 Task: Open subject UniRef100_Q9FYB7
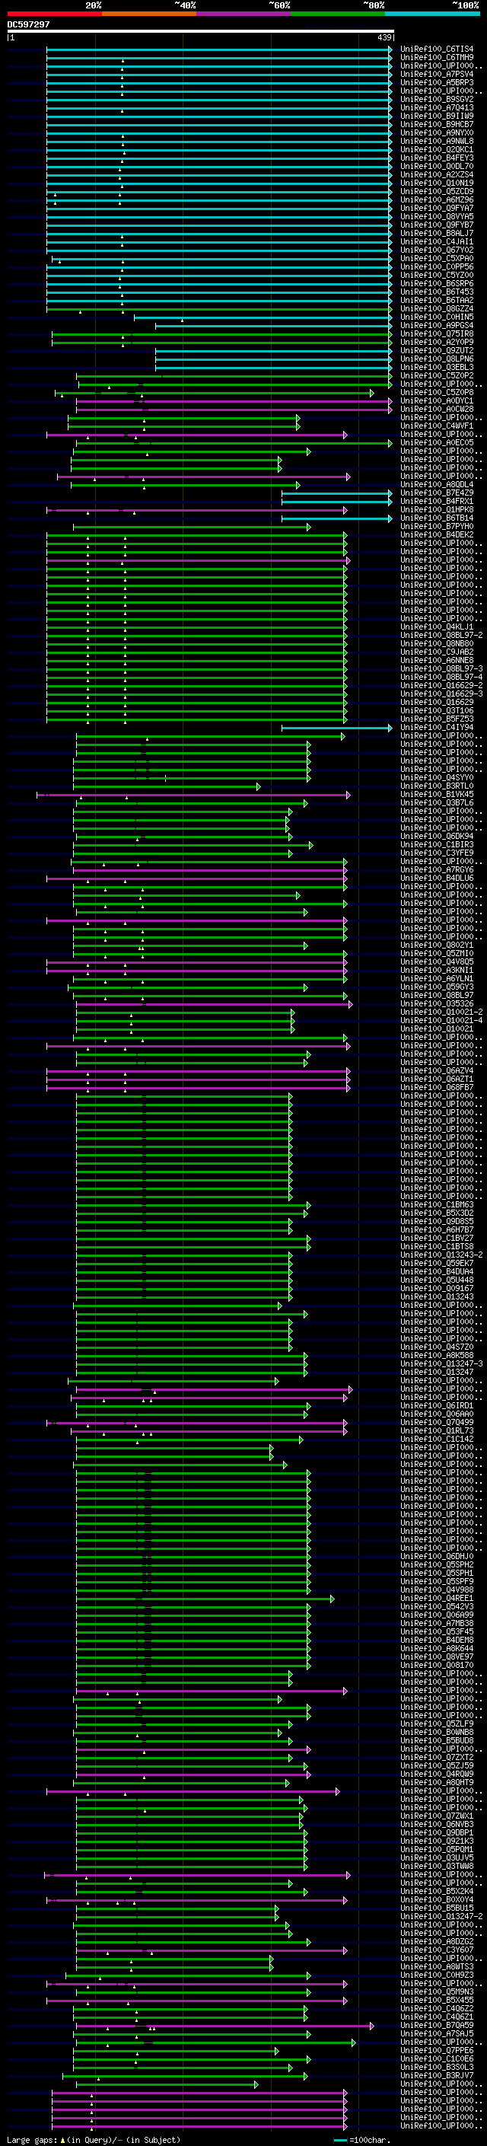(x=437, y=225)
